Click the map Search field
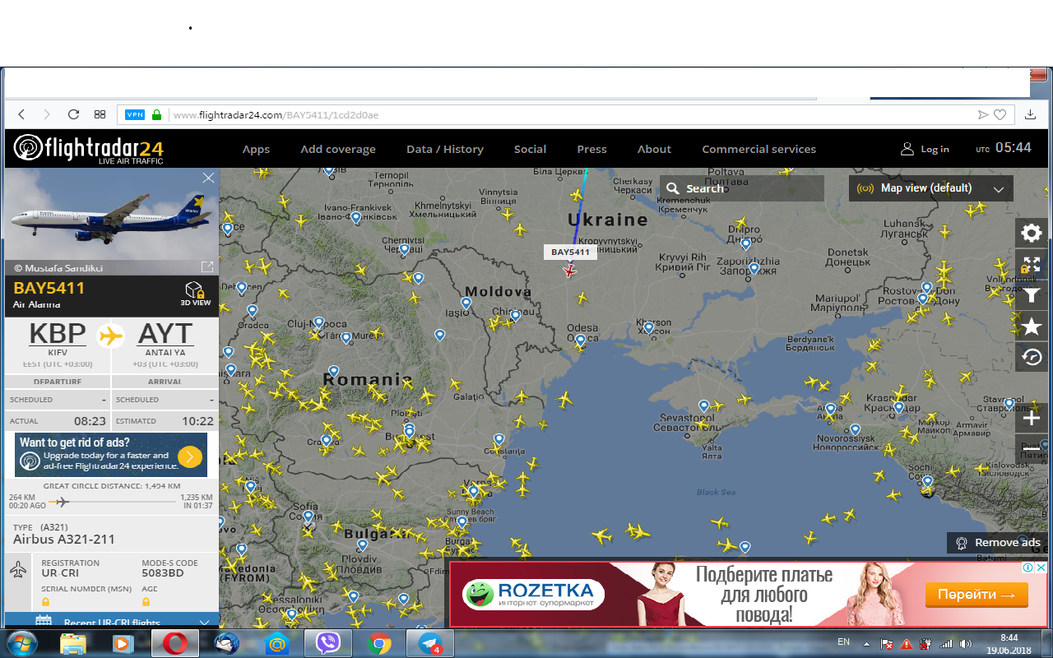Screen dimensions: 1053x658 coord(740,188)
